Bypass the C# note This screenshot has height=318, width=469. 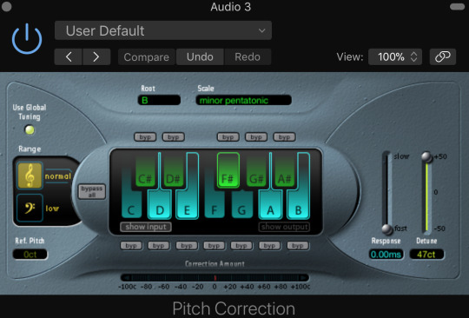(x=145, y=137)
